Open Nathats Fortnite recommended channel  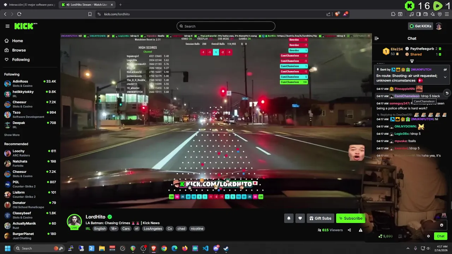click(x=30, y=163)
